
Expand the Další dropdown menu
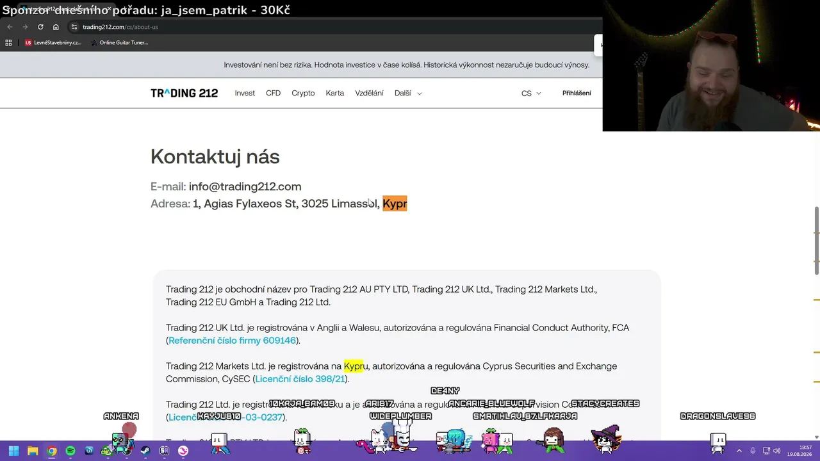pyautogui.click(x=408, y=93)
